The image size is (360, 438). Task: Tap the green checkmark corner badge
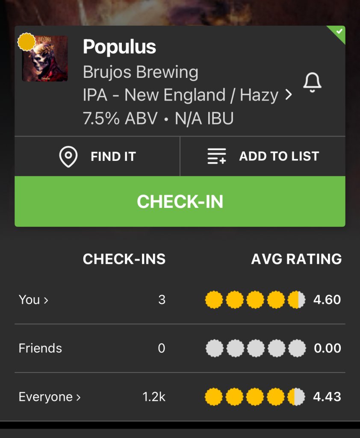tap(339, 32)
